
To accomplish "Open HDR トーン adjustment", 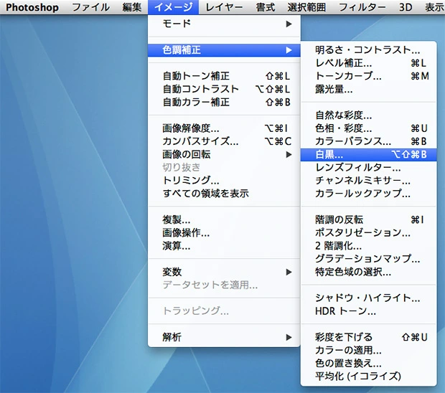I will pyautogui.click(x=368, y=311).
